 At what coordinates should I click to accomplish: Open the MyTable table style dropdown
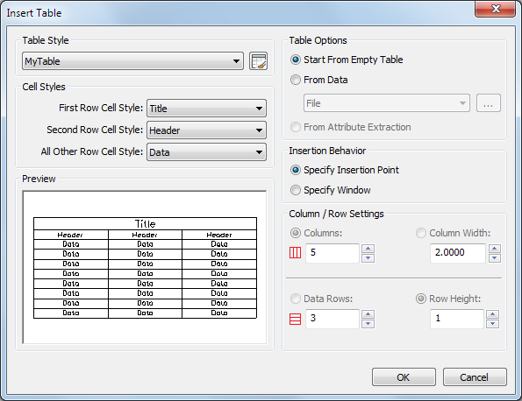click(x=132, y=60)
